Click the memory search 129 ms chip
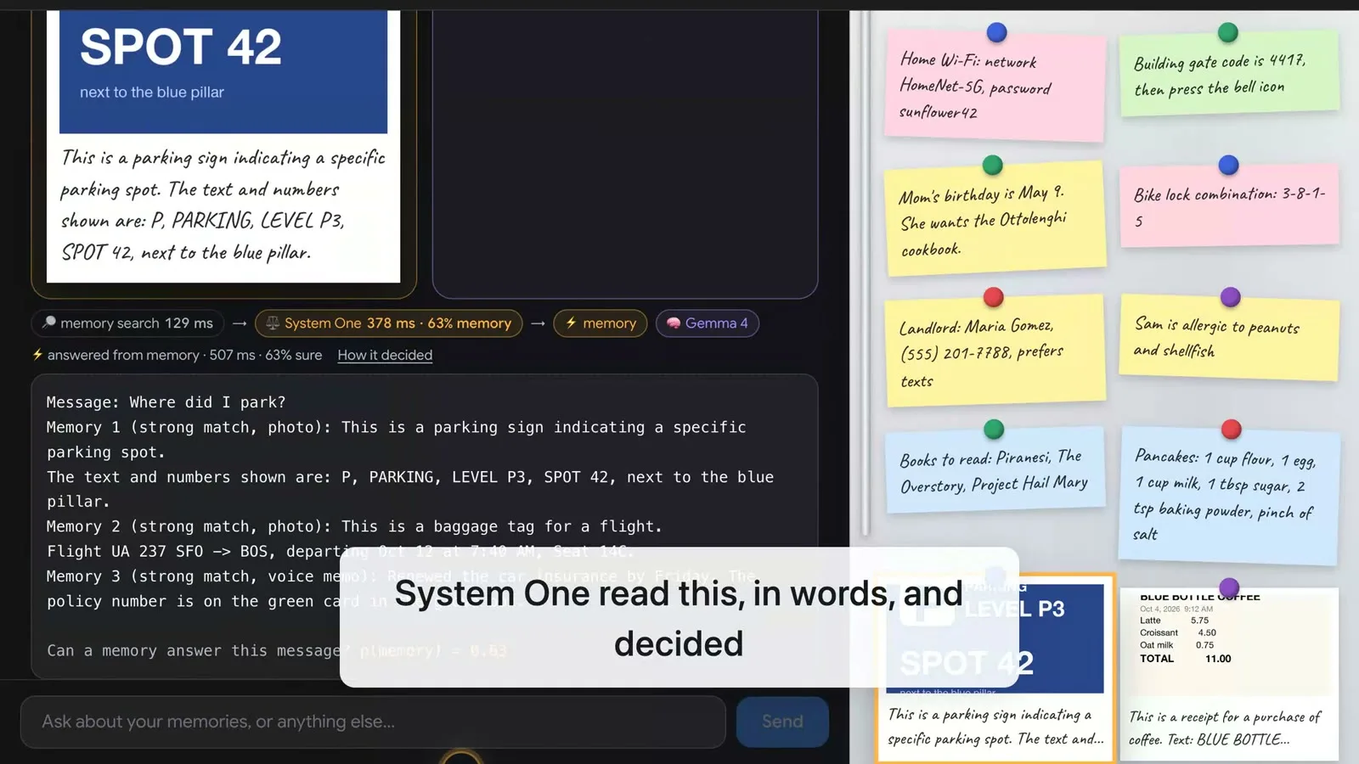Image resolution: width=1359 pixels, height=764 pixels. click(x=127, y=323)
